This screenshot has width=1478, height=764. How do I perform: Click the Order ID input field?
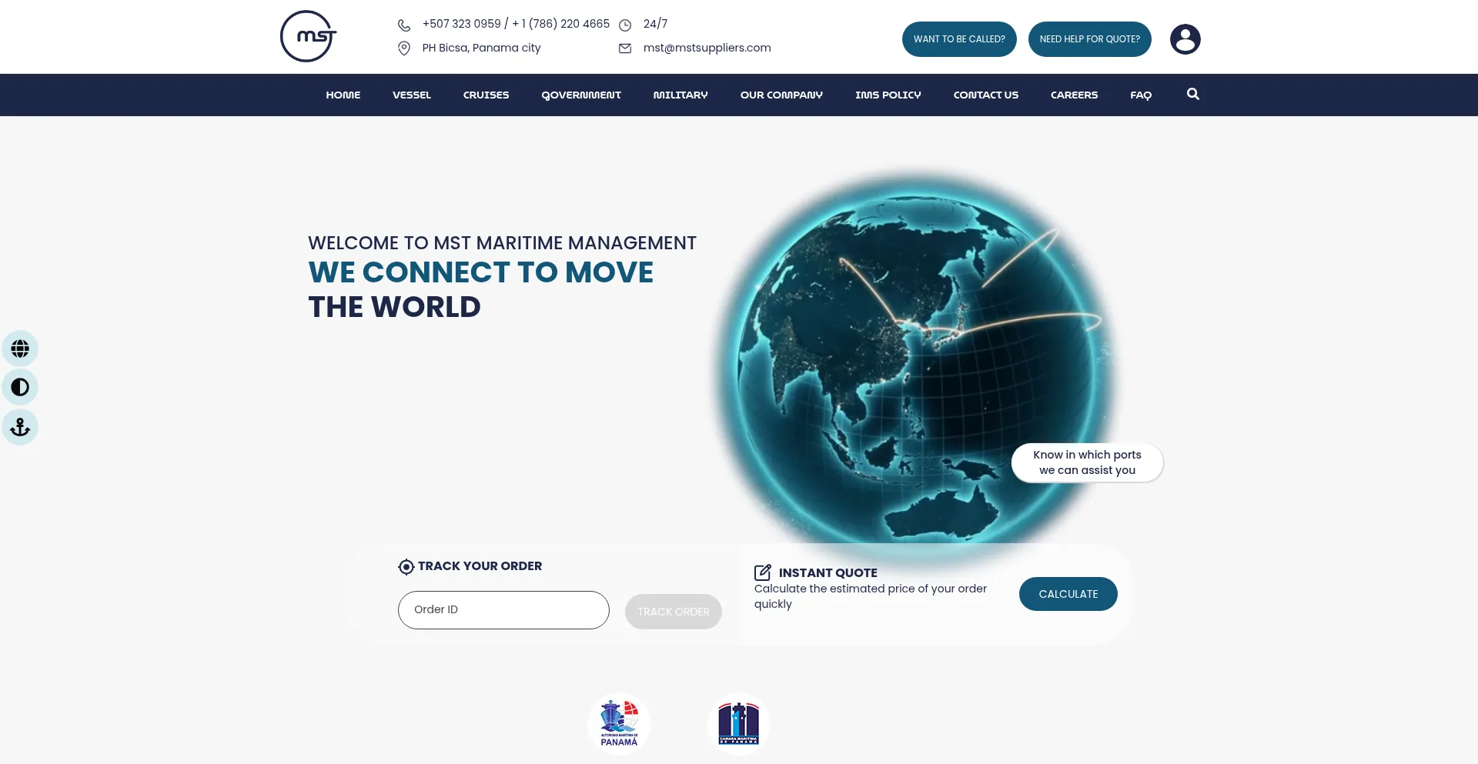point(503,610)
